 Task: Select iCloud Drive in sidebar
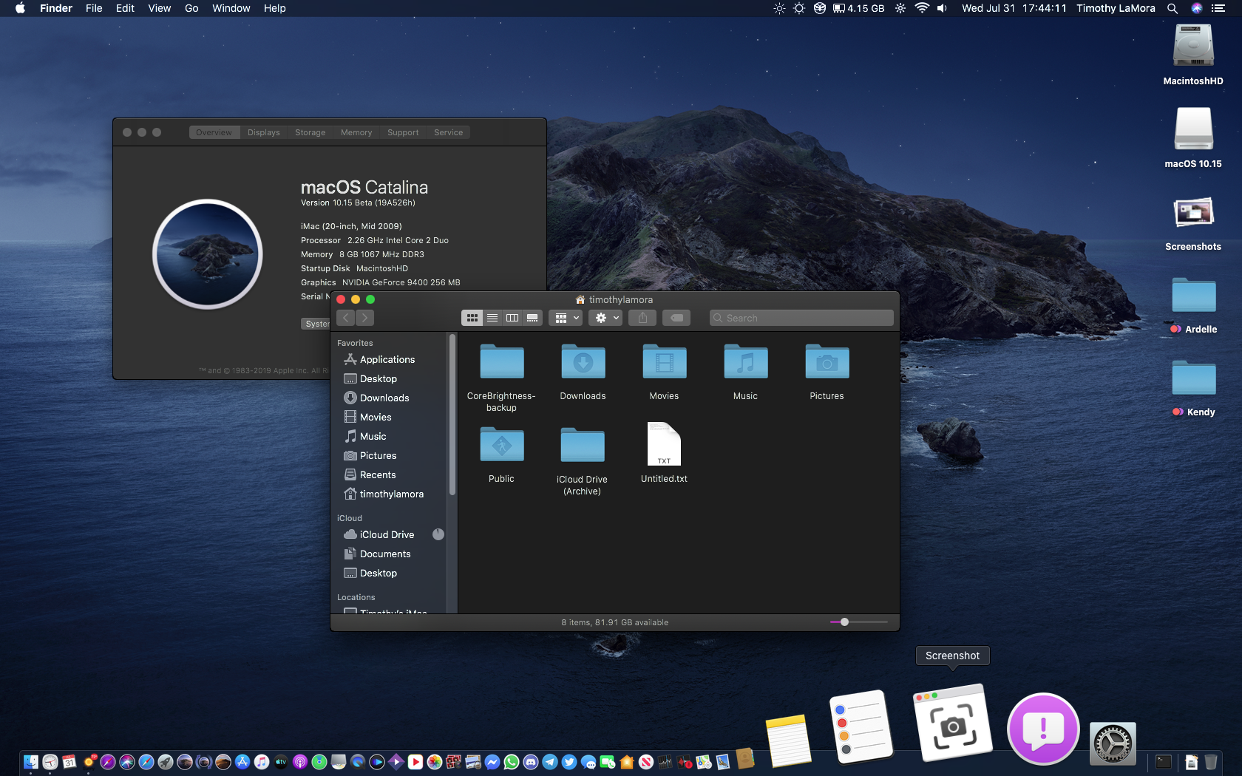pos(387,534)
